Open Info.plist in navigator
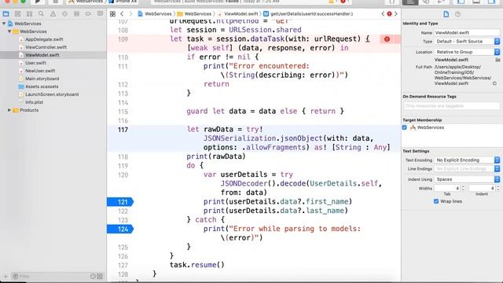The image size is (503, 283). 34,102
